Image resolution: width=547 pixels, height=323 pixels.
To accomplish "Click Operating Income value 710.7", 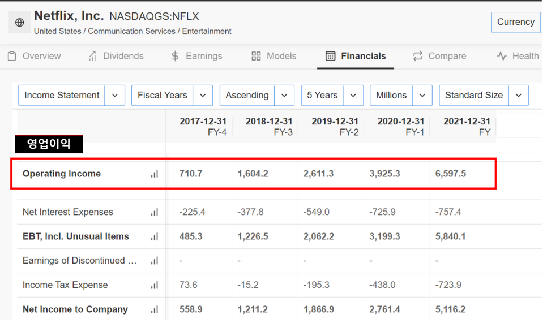I will click(x=191, y=174).
